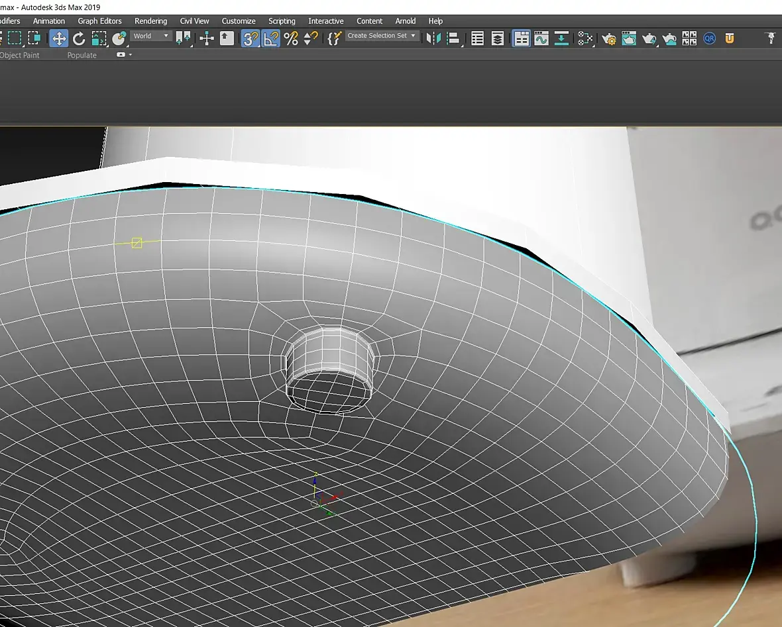Activate the Select and Rotate tool
782x627 pixels.
click(79, 38)
